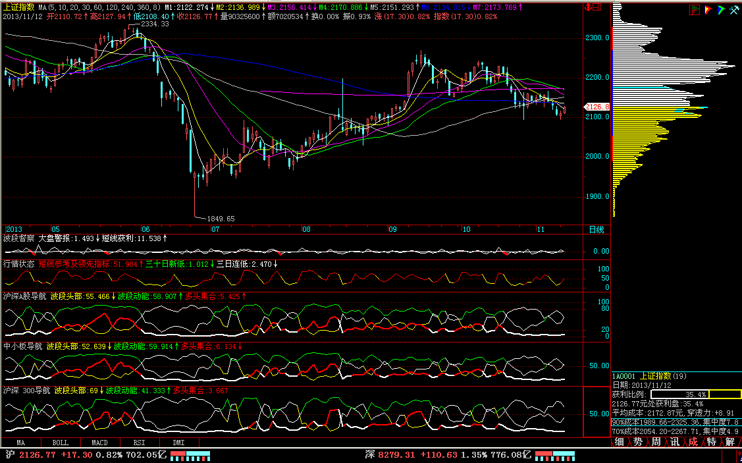Switch to the BOLL indicator tab

tap(60, 443)
